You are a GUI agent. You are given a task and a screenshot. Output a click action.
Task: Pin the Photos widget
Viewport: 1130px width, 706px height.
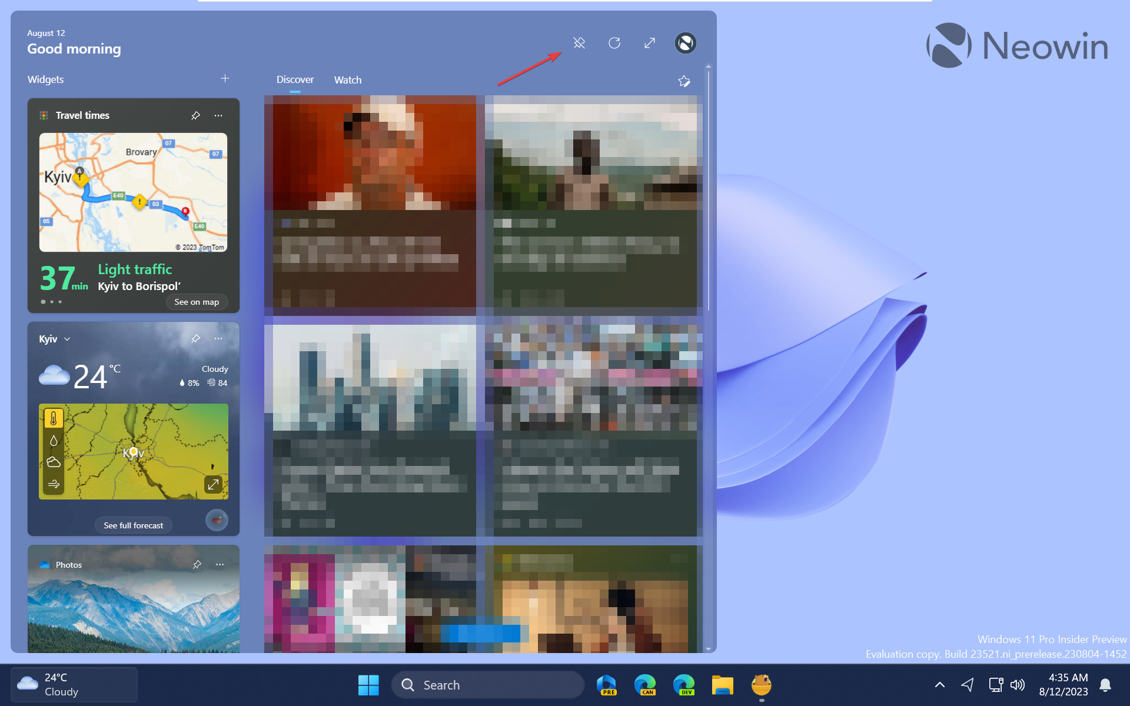[x=197, y=564]
